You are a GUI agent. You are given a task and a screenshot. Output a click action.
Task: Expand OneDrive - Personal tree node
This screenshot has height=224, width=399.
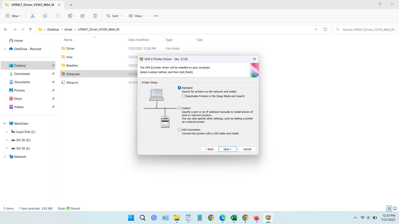[4, 49]
